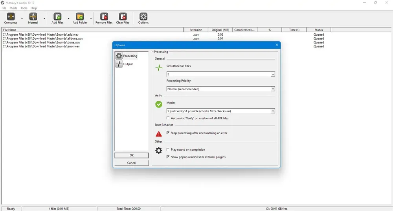
Task: Click the green checkmark Verify icon
Action: tap(159, 104)
